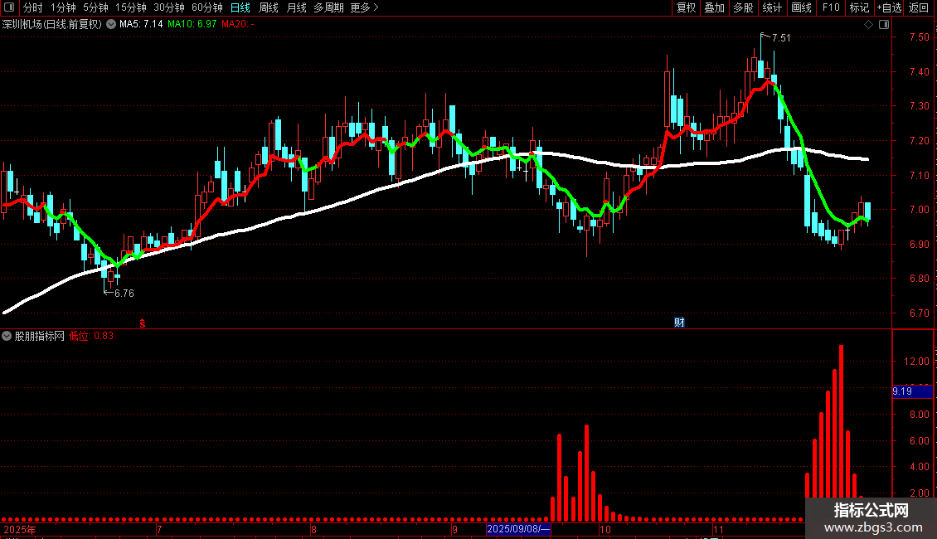Click the red S signal marker below the chart
This screenshot has width=937, height=539.
(143, 323)
